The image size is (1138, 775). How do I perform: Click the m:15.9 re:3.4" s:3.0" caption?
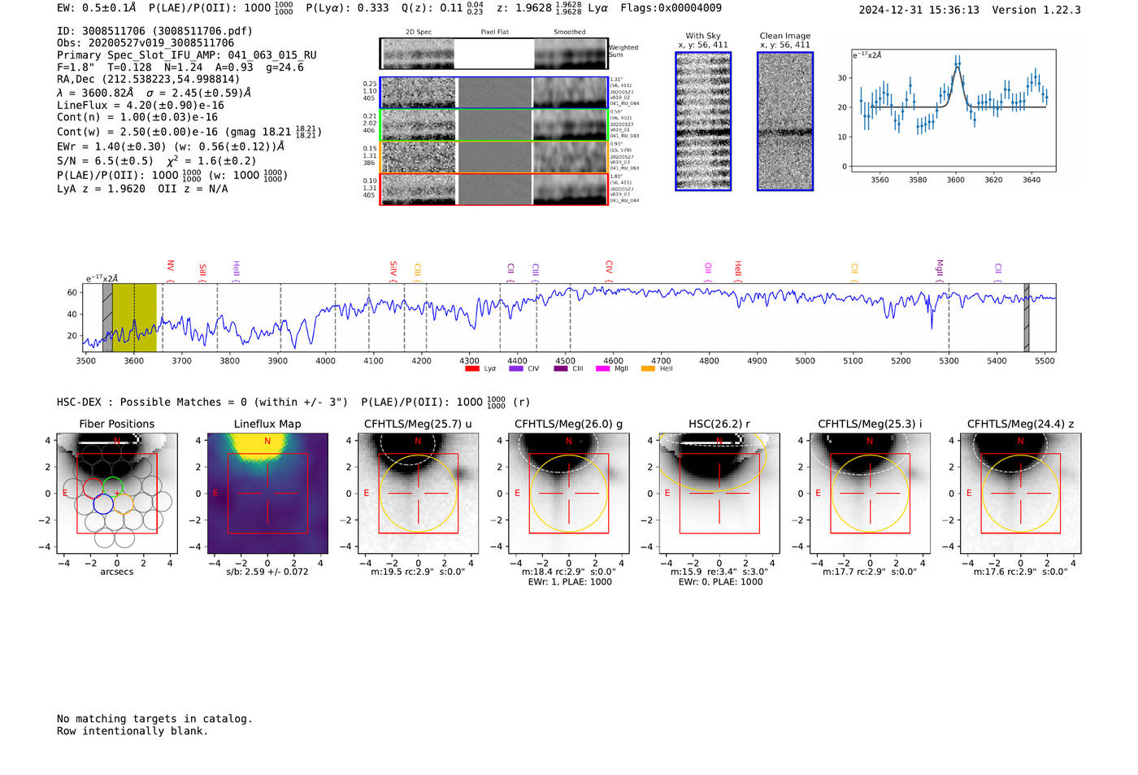click(719, 572)
